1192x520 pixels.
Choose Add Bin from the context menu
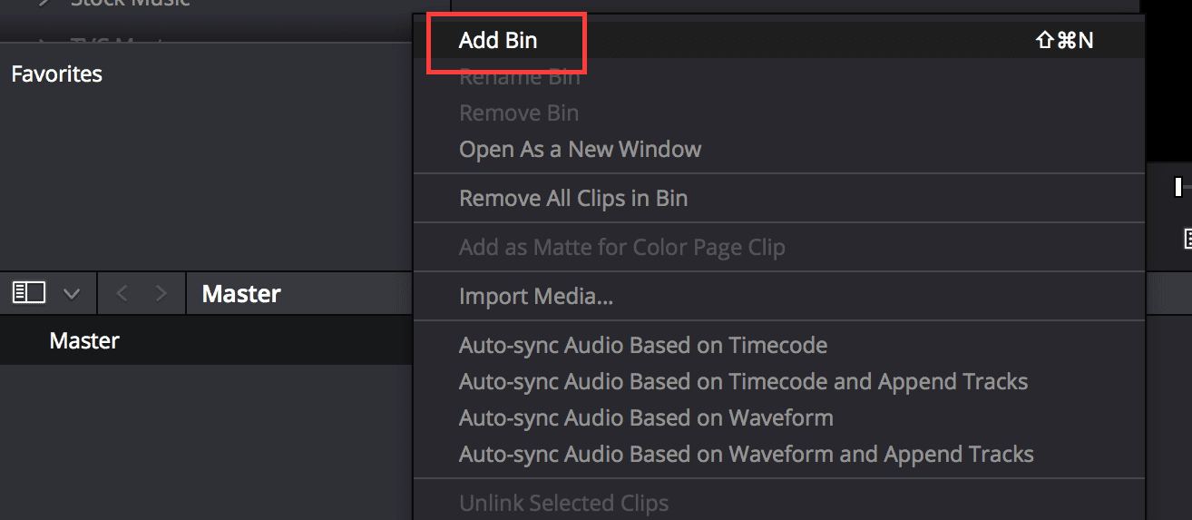click(498, 40)
